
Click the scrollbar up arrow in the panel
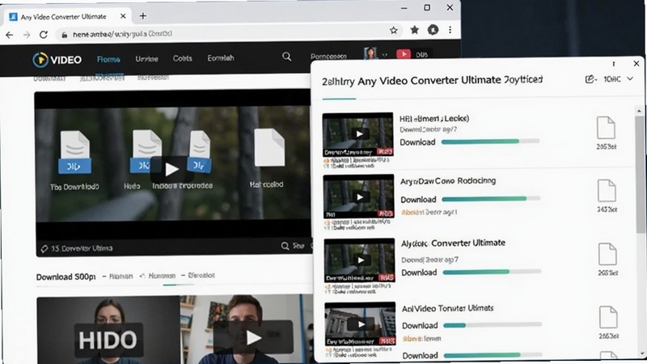640,111
